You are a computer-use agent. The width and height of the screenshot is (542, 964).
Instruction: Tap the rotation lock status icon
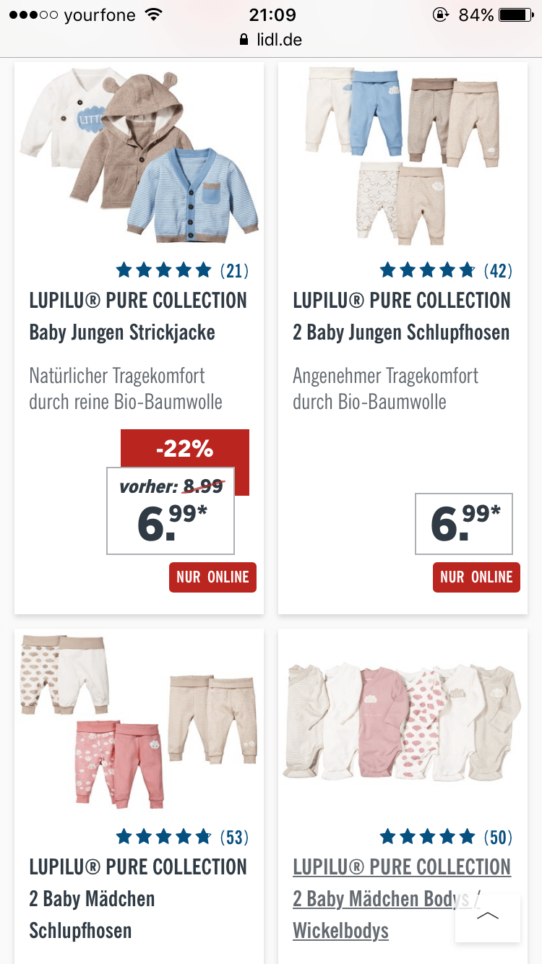439,15
